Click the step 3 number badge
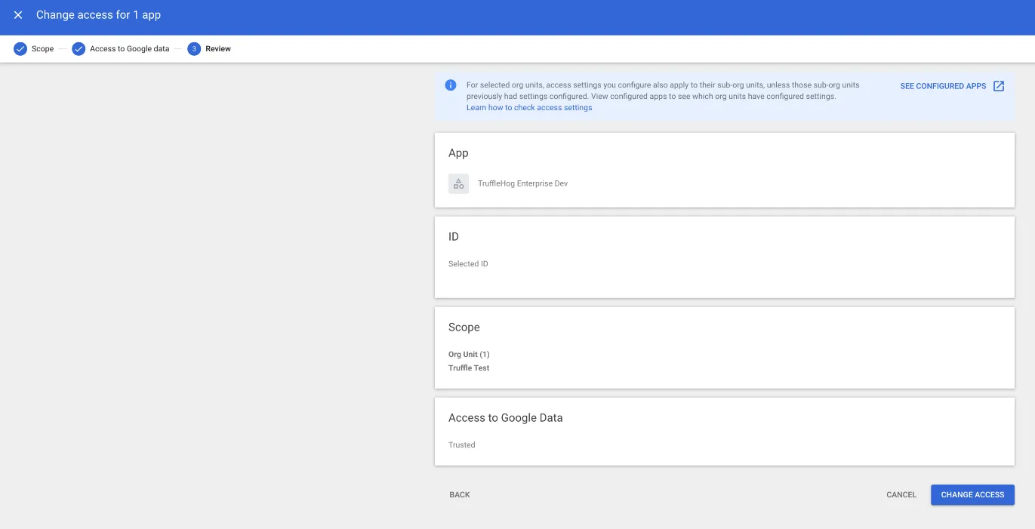 point(194,49)
